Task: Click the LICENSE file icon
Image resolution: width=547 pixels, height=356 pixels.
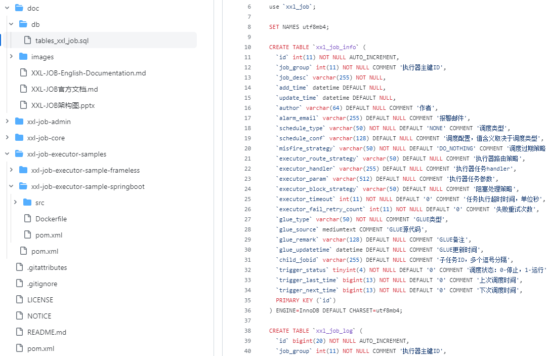Action: click(19, 300)
